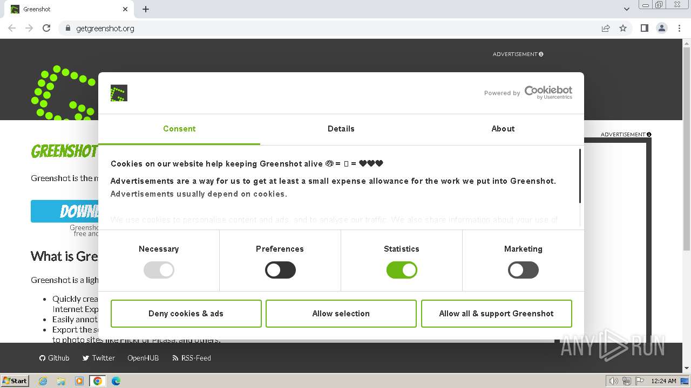Open the RSS-Feed footer link
The height and width of the screenshot is (388, 691).
click(192, 358)
